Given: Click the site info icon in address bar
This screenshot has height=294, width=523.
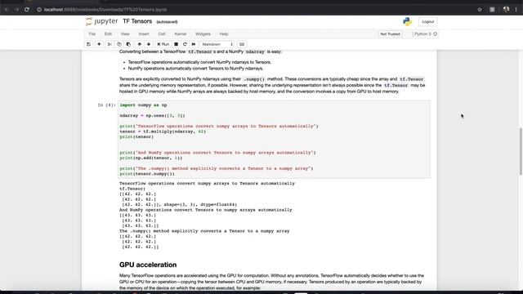Looking at the screenshot, I should coord(39,10).
